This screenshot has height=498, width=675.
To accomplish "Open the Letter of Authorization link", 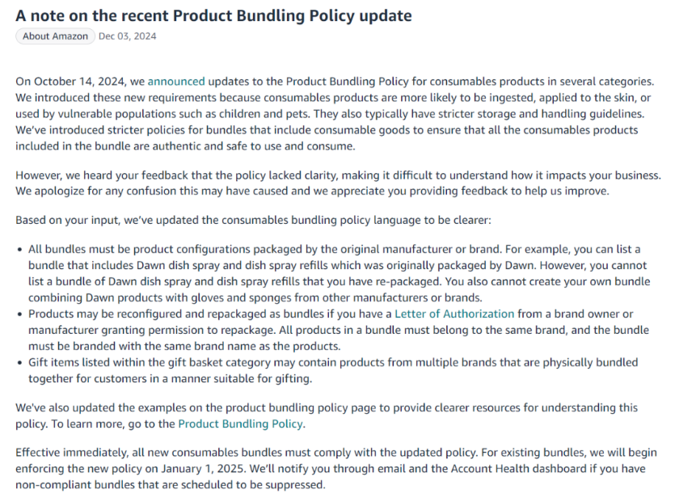I will point(454,314).
